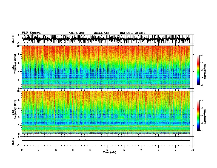
Task: Click the ch.2 spectrogram color scale bar
Action: coord(198,116)
